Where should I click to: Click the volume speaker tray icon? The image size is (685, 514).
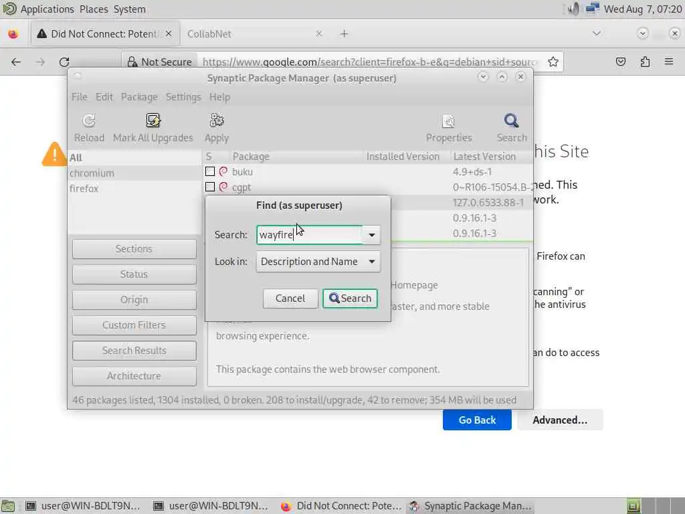(x=573, y=9)
